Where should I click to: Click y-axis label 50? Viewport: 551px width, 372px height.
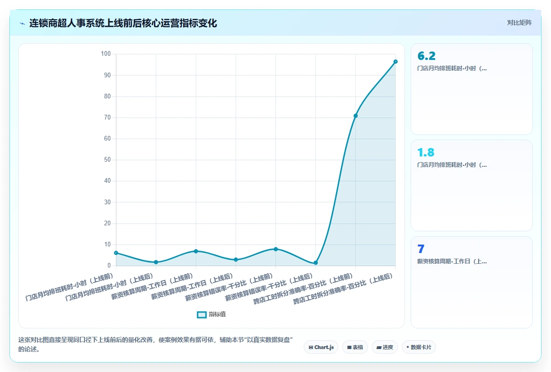tap(107, 160)
